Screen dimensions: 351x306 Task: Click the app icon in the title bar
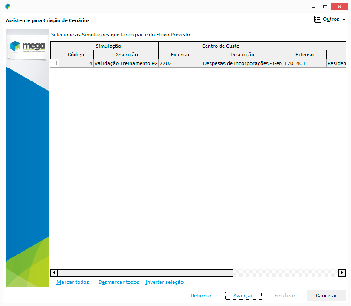click(x=7, y=7)
